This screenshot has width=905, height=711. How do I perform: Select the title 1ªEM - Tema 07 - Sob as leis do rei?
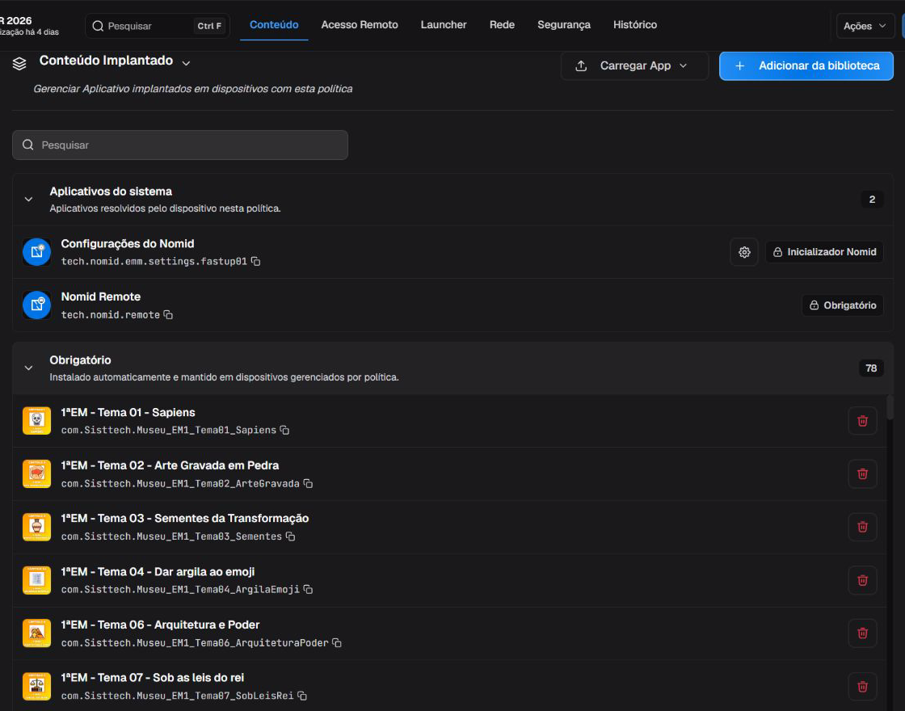coord(153,678)
